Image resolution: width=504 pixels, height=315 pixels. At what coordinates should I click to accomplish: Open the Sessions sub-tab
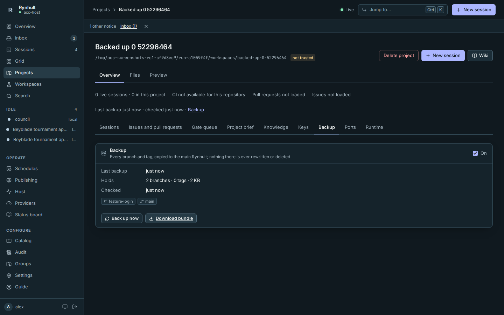pyautogui.click(x=109, y=127)
